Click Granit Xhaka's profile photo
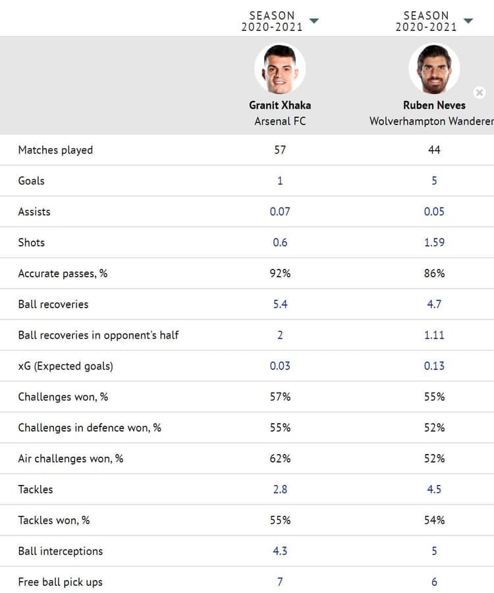This screenshot has height=593, width=494. tap(280, 67)
